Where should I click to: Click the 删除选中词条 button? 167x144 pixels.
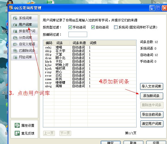point(152,105)
